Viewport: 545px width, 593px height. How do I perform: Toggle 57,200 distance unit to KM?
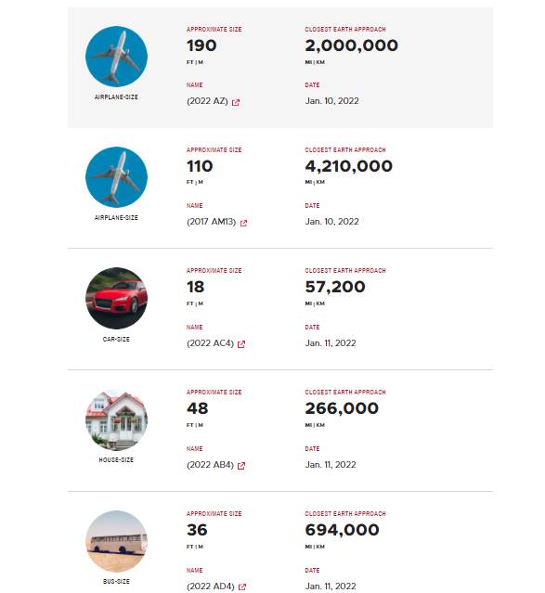pos(320,303)
